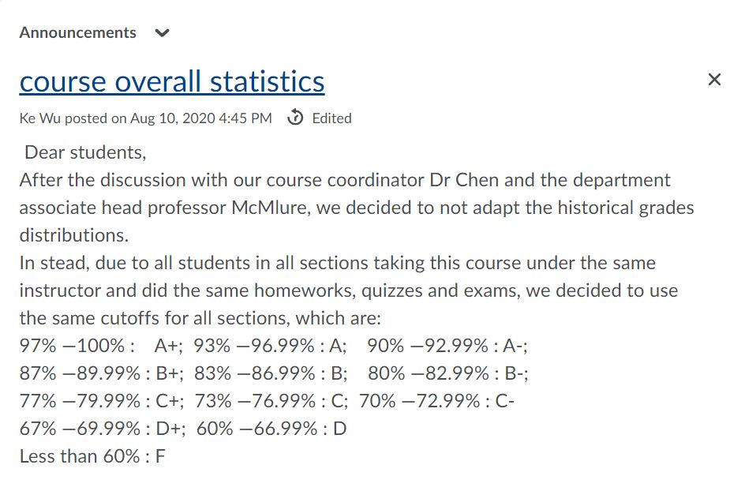Click the word "distributions." in the announcement
Image resolution: width=745 pixels, height=491 pixels.
[x=73, y=236]
